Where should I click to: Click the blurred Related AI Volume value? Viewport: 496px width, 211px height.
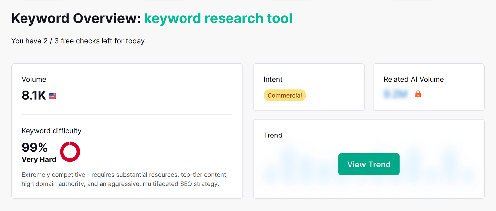coord(395,94)
